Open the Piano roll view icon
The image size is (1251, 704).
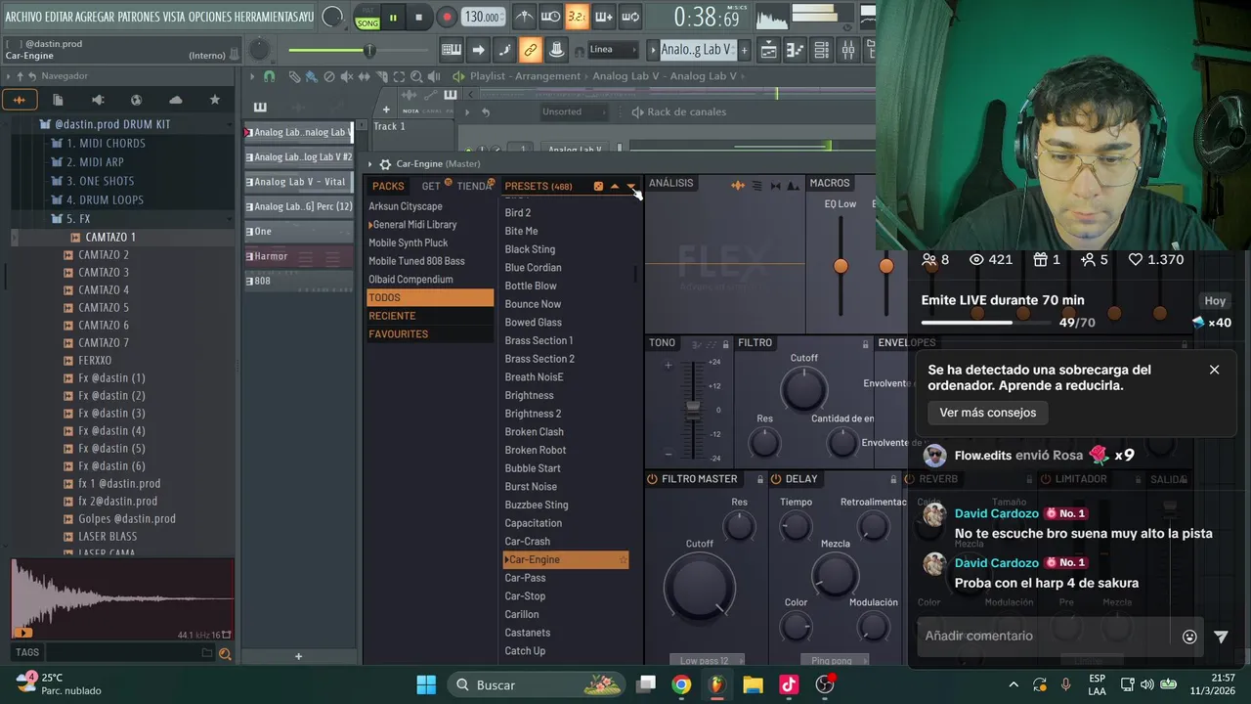pos(796,50)
